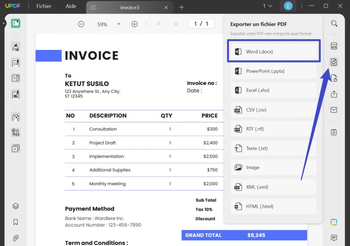
Task: Click the Export PDF convert icon
Action: [334, 62]
